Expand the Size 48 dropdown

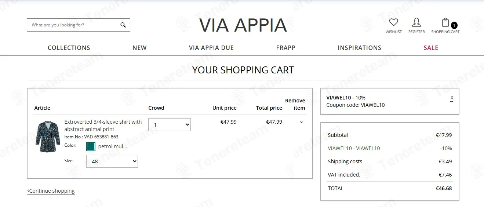[112, 161]
